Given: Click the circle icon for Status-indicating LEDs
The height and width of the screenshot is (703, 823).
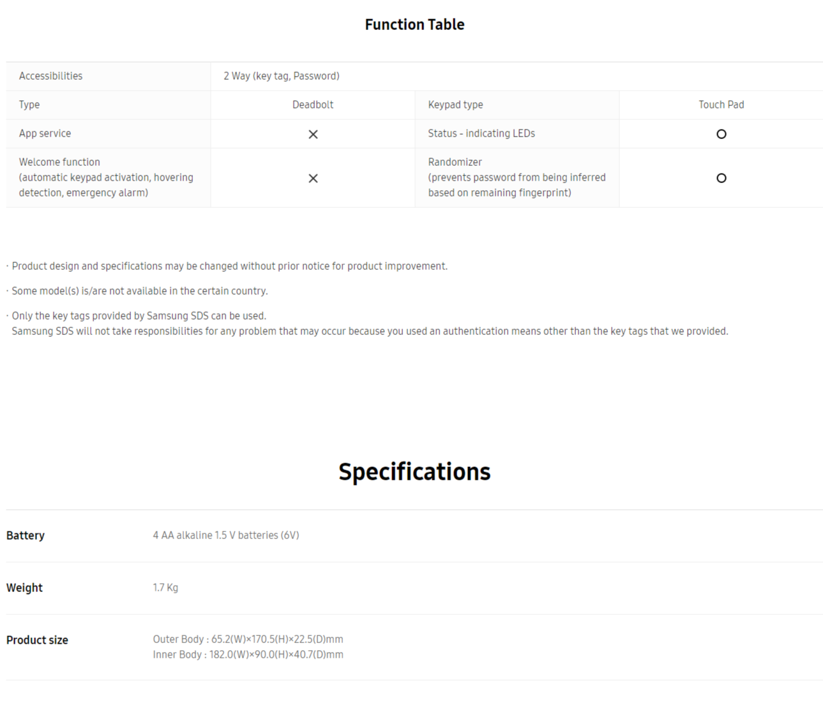Looking at the screenshot, I should (x=721, y=134).
